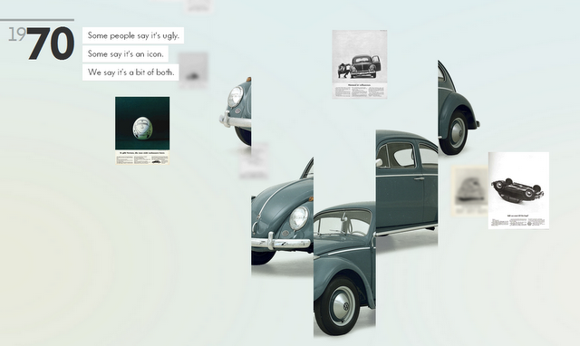Click the large headlight on the hood slice

[x=298, y=218]
